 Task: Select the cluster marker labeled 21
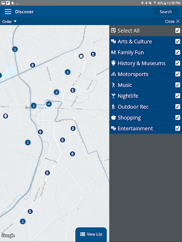pyautogui.click(x=49, y=104)
